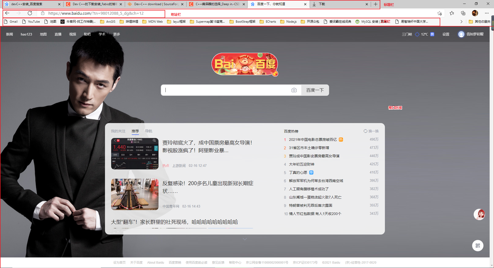Open the About Baidu footer link
The width and height of the screenshot is (494, 268).
click(155, 263)
